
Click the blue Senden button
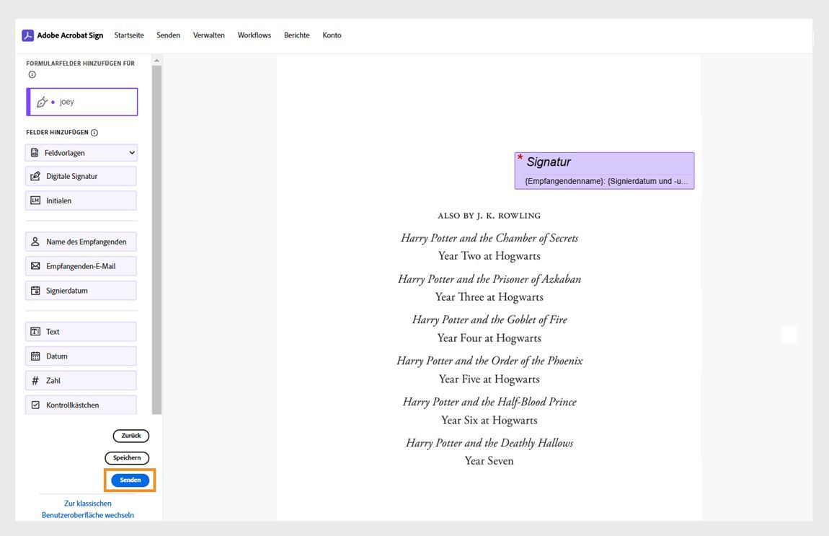coord(130,480)
